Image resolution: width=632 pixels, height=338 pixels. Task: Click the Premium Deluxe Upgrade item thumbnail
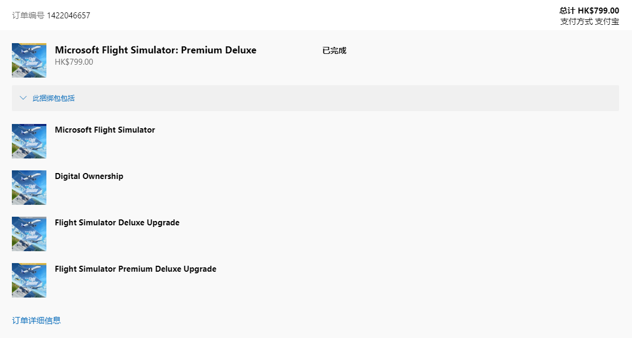coord(29,280)
